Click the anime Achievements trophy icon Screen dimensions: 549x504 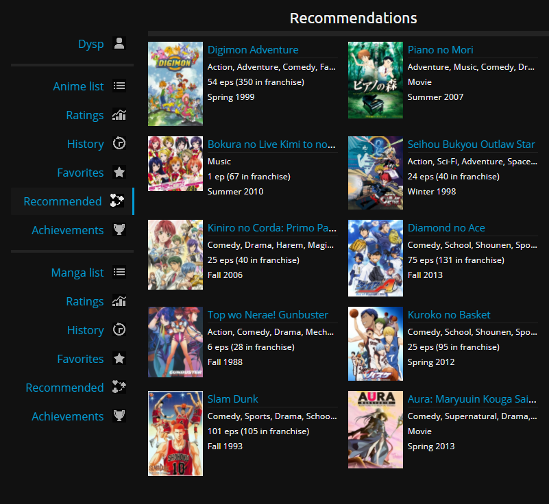click(x=119, y=229)
